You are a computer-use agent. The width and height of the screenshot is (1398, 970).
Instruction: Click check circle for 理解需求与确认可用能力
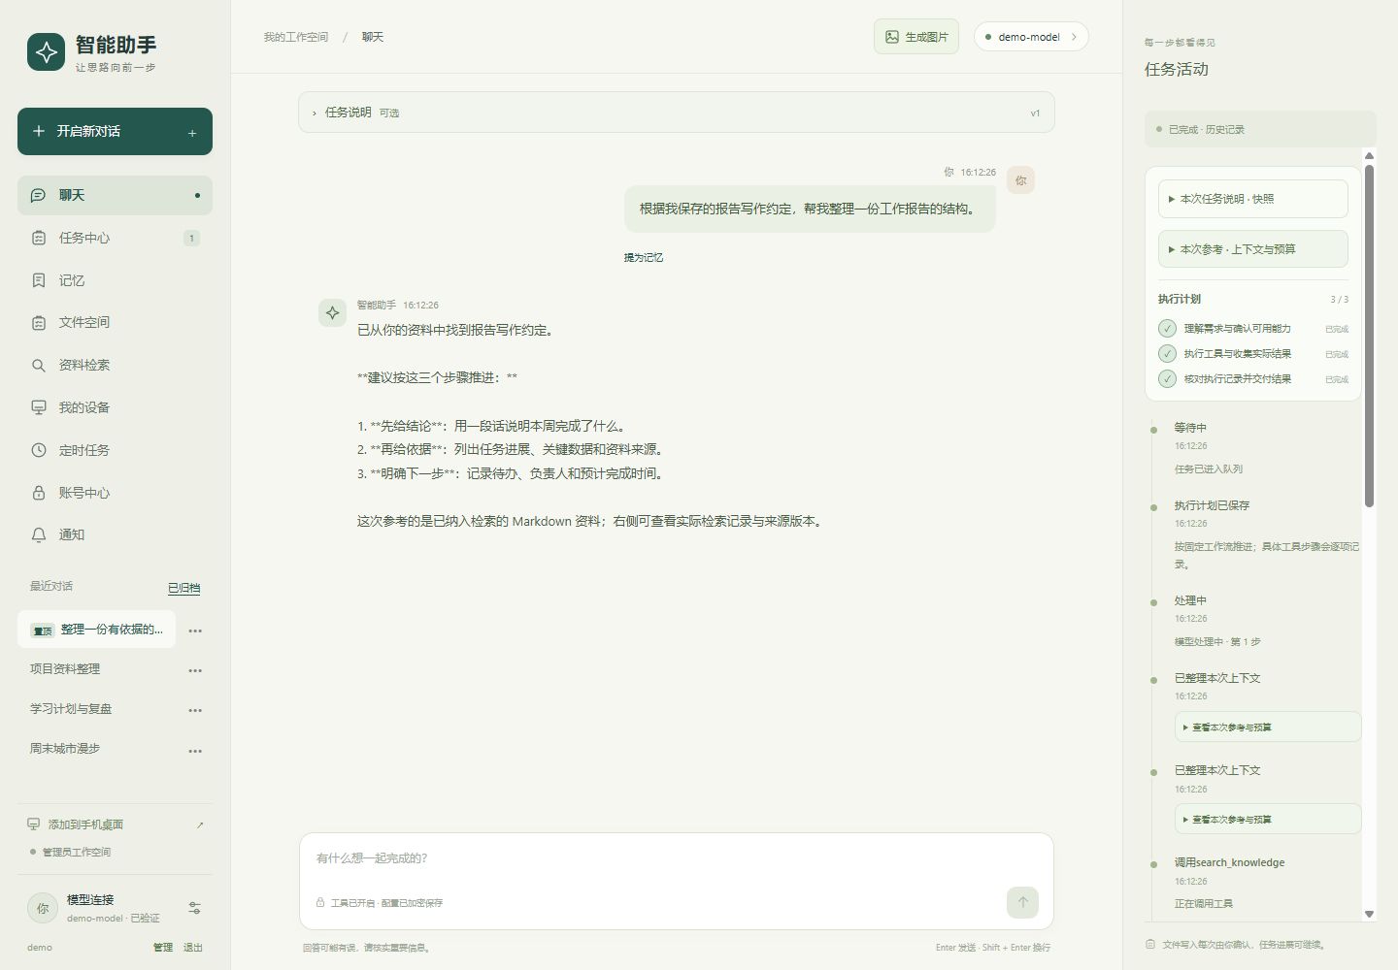tap(1167, 328)
